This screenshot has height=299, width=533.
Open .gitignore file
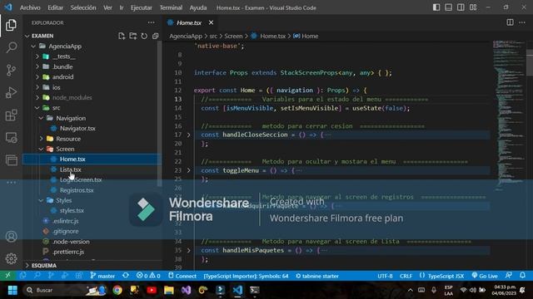click(x=66, y=231)
